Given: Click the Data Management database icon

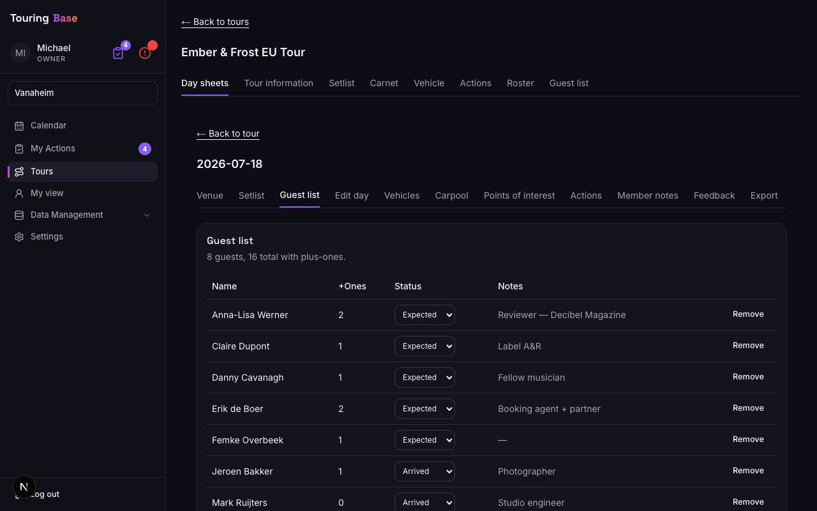Looking at the screenshot, I should 19,215.
